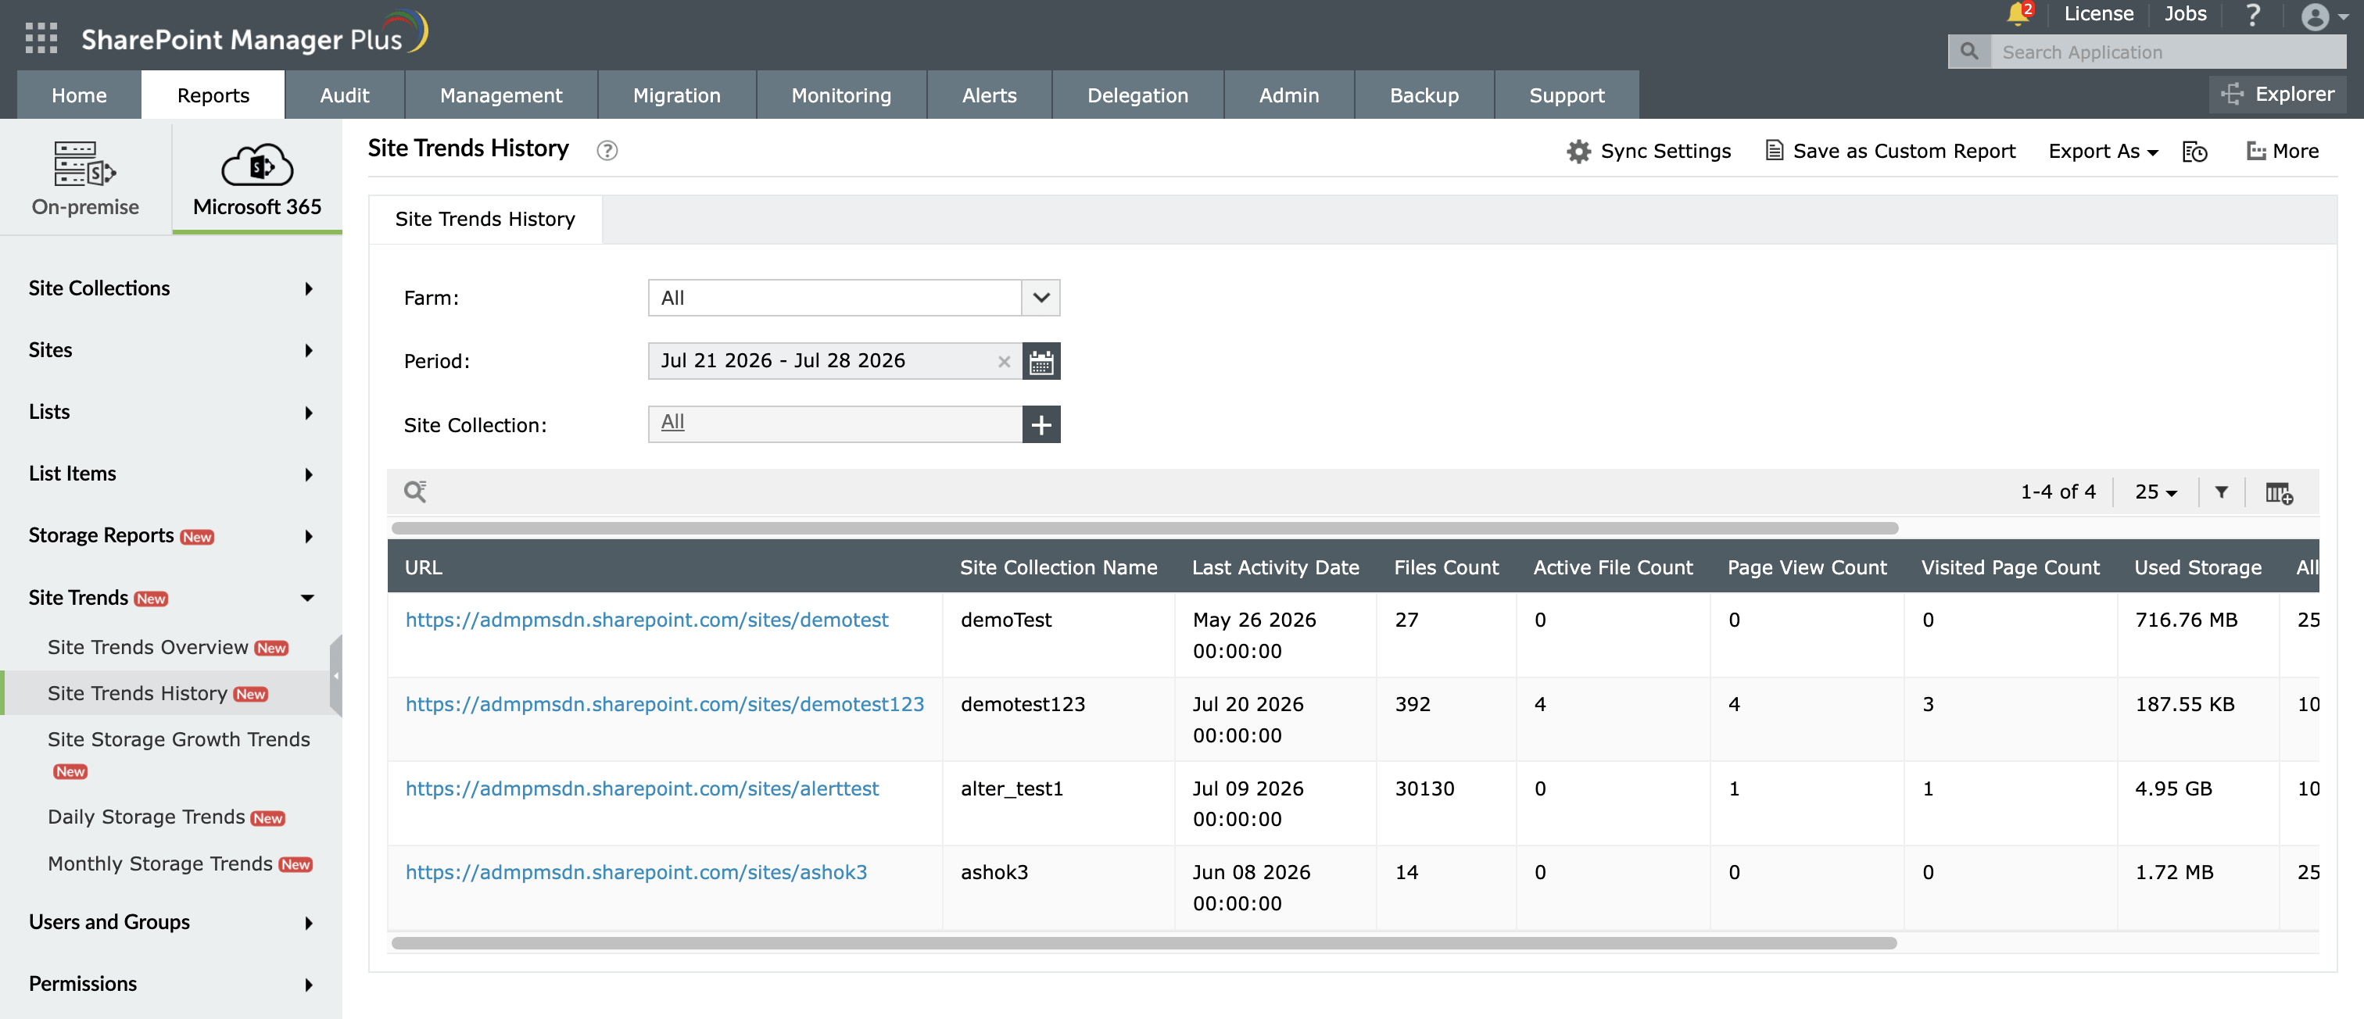Collapse the sidebar with the handle arrow
The height and width of the screenshot is (1019, 2364).
click(336, 675)
